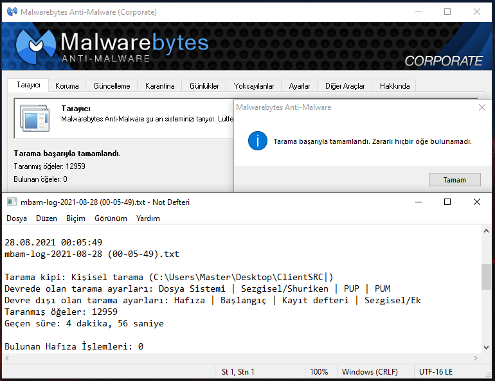
Task: Open the Dosya menu in Notepad
Action: [x=17, y=218]
